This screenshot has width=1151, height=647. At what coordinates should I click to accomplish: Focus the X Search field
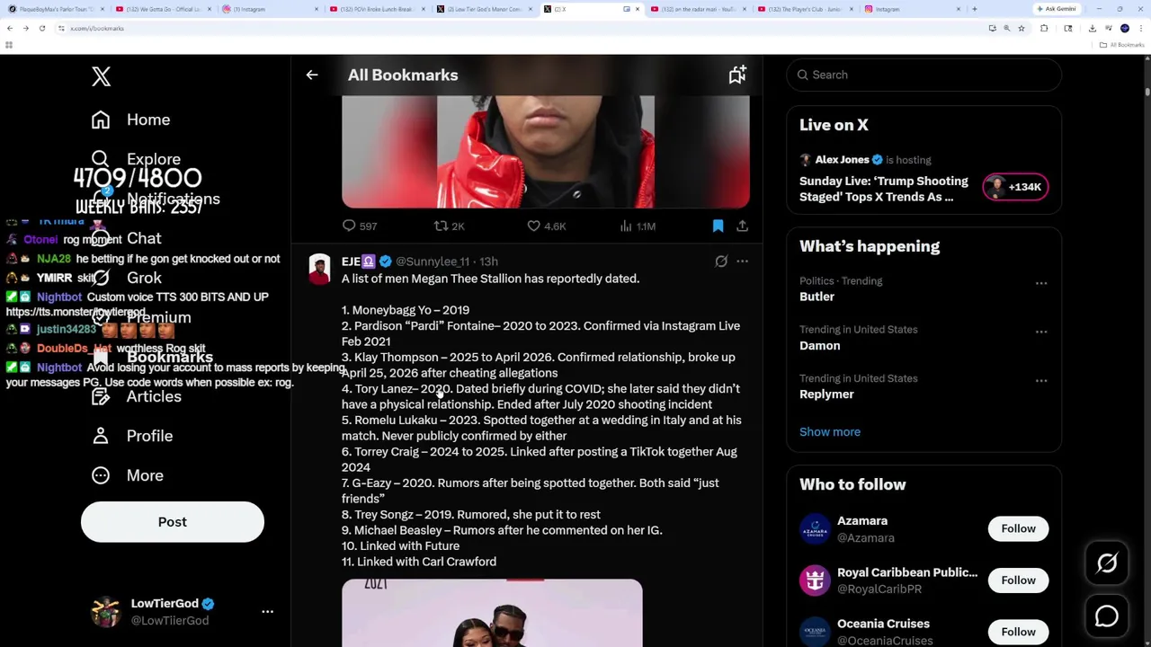coord(924,75)
